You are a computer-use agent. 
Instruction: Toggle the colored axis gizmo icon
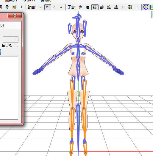click(146, 7)
